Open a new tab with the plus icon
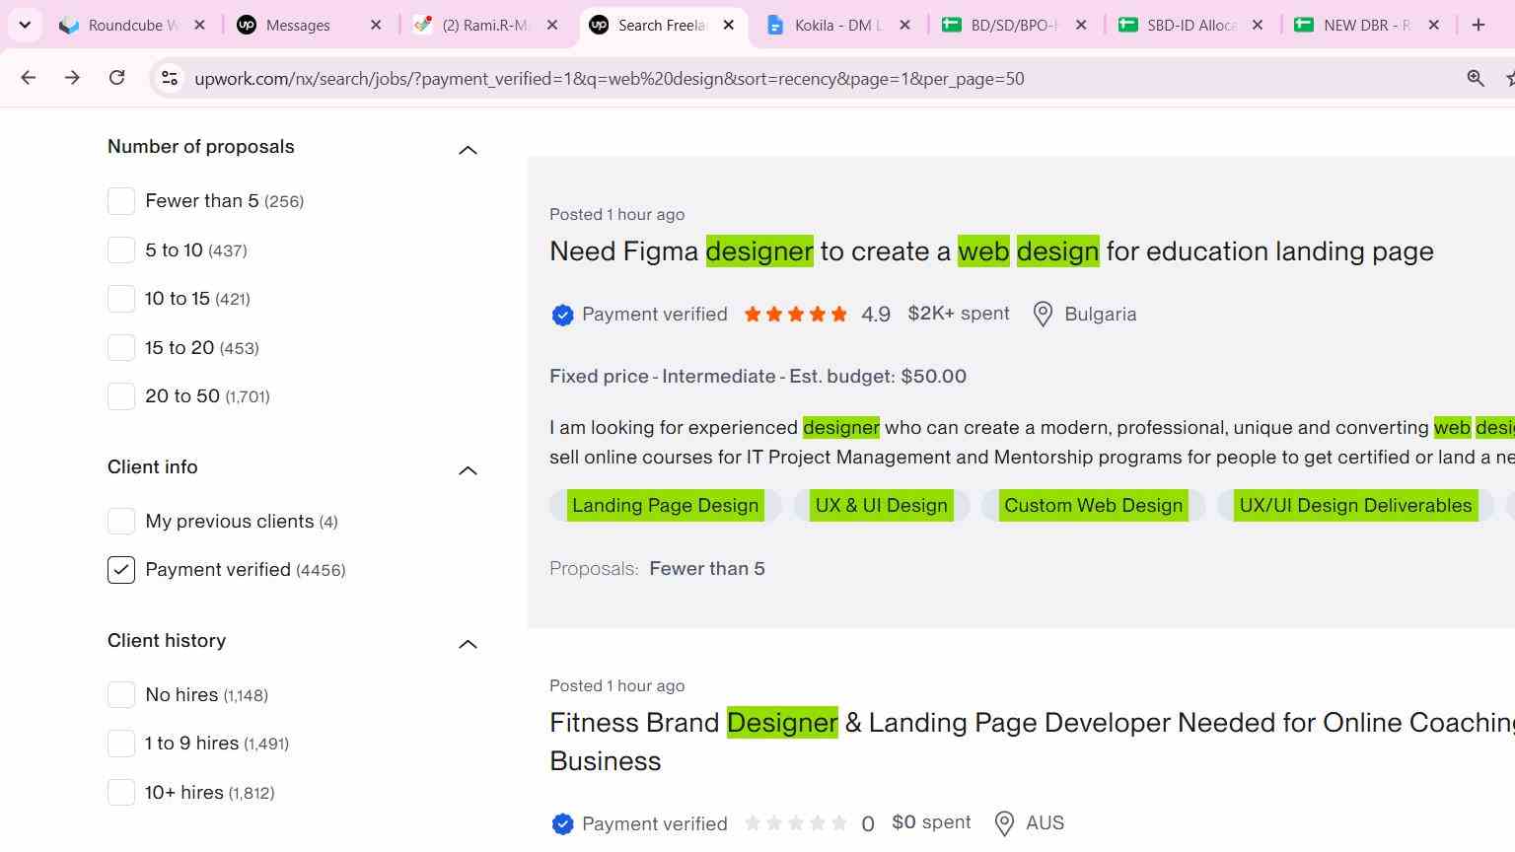This screenshot has height=852, width=1515. coord(1478,25)
